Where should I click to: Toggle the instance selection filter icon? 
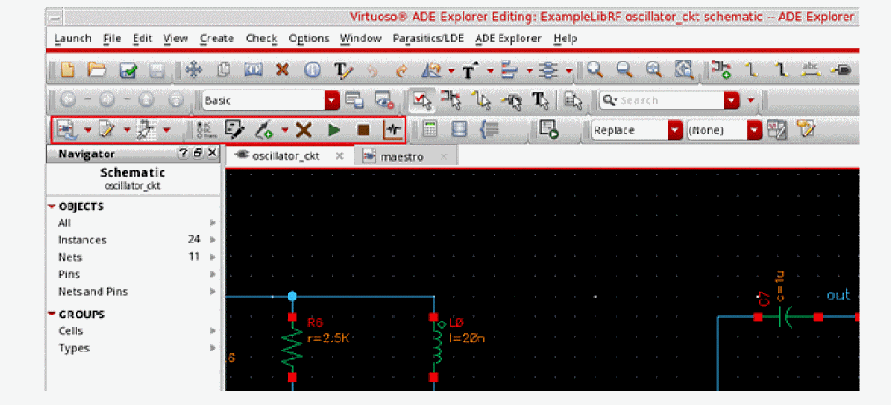452,100
